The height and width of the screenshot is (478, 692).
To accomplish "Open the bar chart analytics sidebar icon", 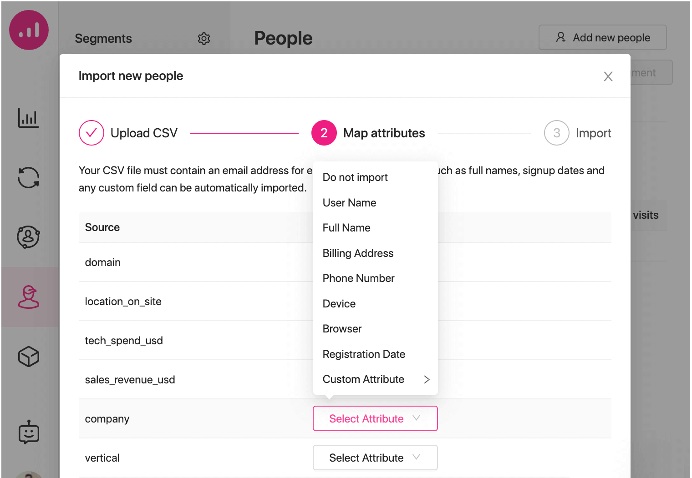I will tap(29, 118).
